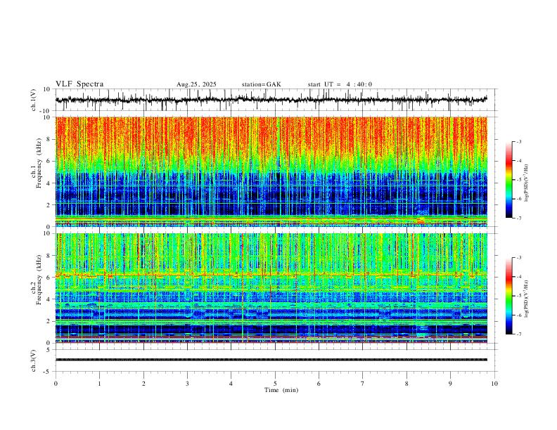Click the date "Aug.25, 2025"

point(196,84)
